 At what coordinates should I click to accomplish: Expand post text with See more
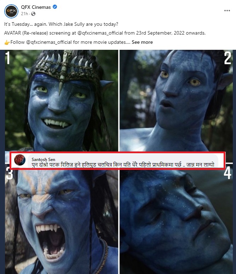point(142,42)
